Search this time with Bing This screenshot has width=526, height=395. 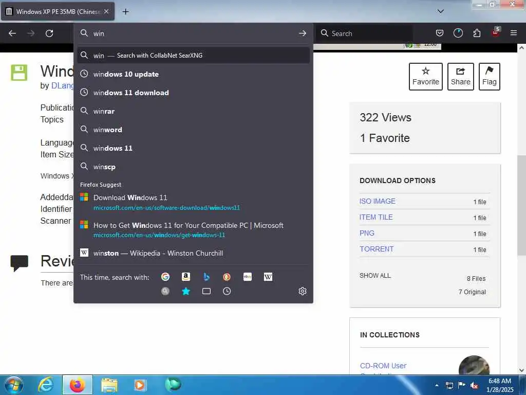point(206,277)
